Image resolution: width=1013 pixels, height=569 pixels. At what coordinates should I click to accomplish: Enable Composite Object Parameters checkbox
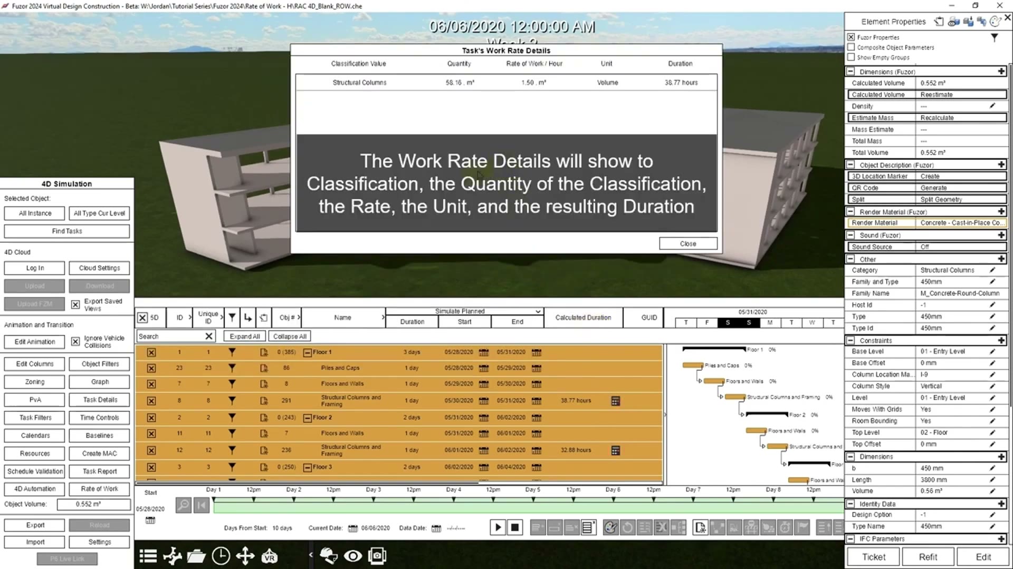pyautogui.click(x=851, y=47)
